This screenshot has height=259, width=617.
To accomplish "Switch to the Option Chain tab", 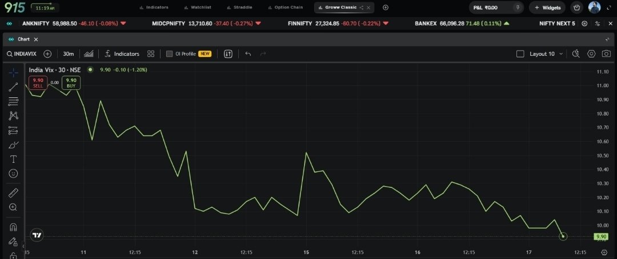I will [285, 7].
